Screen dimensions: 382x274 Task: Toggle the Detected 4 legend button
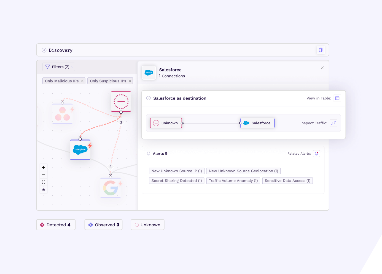56,225
